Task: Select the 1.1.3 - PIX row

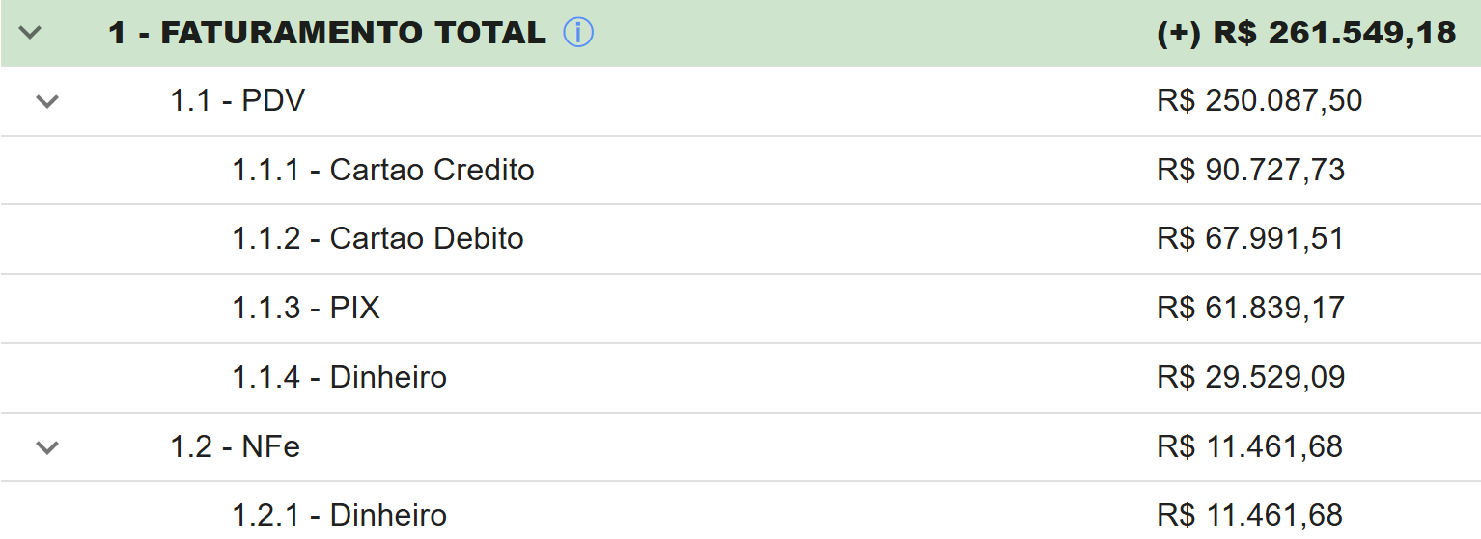Action: [x=306, y=308]
